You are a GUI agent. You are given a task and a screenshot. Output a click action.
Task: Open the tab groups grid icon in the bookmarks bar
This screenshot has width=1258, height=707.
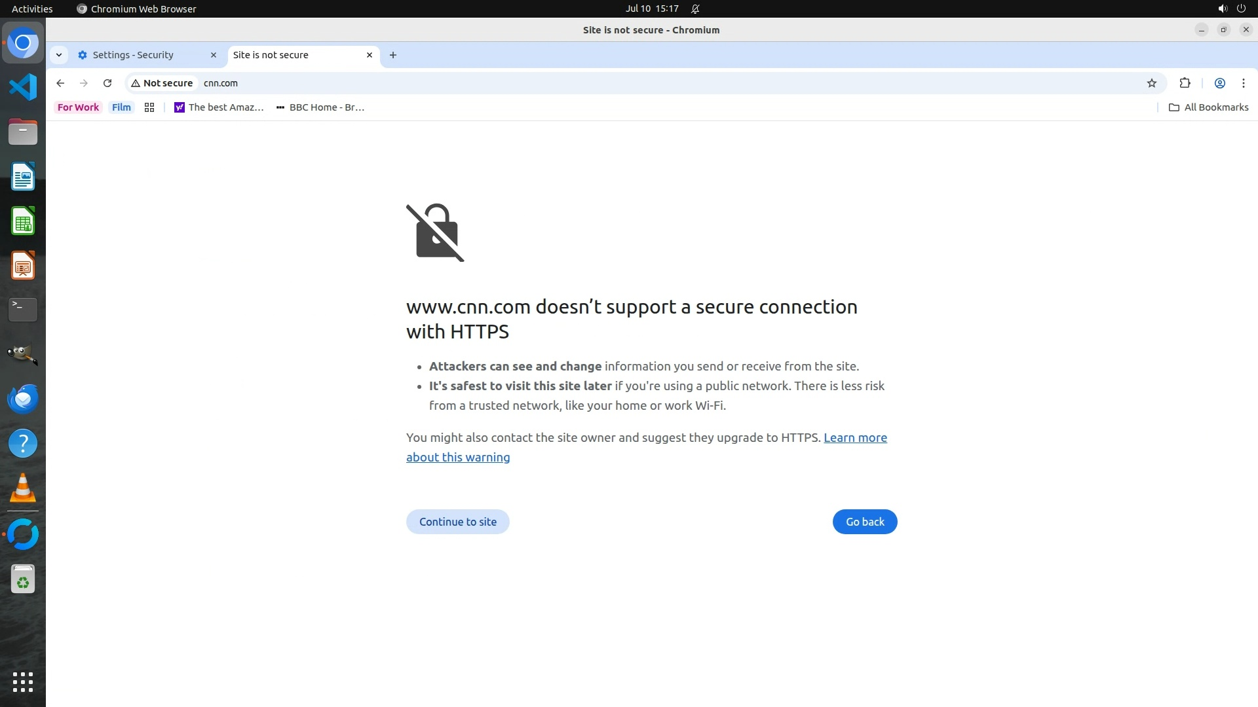coord(149,107)
